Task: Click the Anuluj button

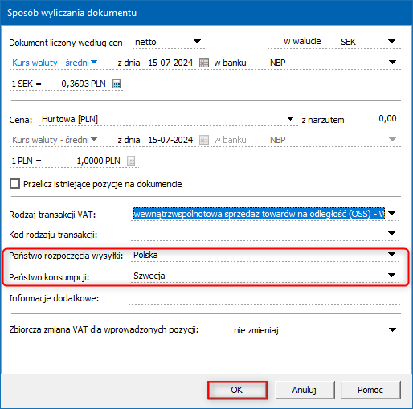Action: (x=305, y=390)
